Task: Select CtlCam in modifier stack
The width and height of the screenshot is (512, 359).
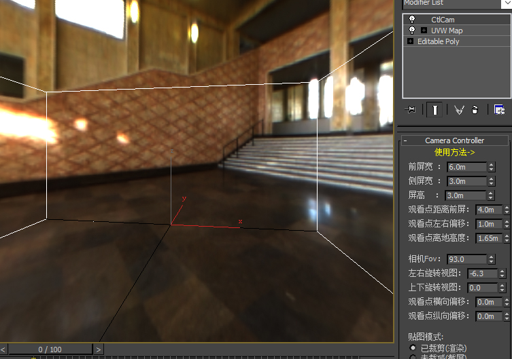Action: (443, 20)
